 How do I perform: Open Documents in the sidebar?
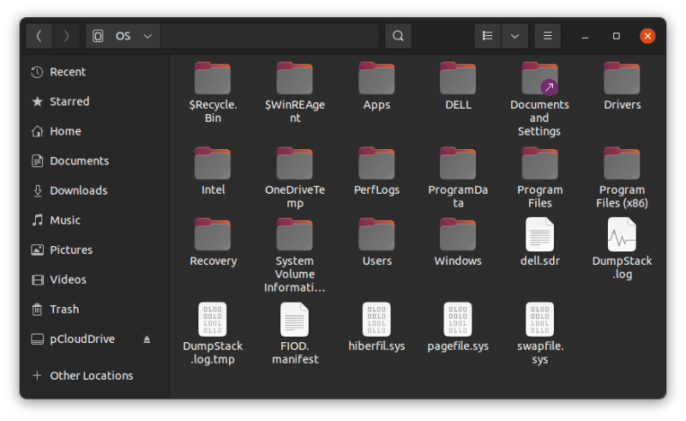coord(94,161)
